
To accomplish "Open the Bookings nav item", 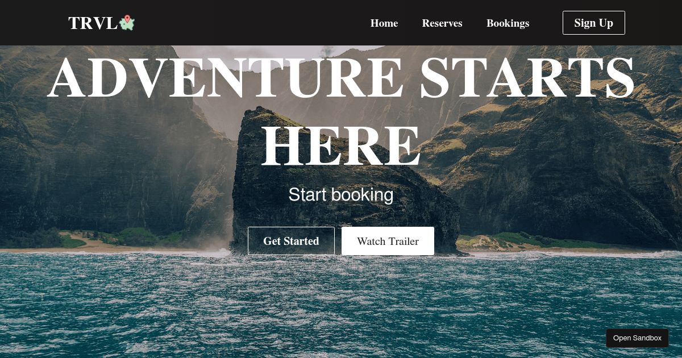I will (508, 23).
